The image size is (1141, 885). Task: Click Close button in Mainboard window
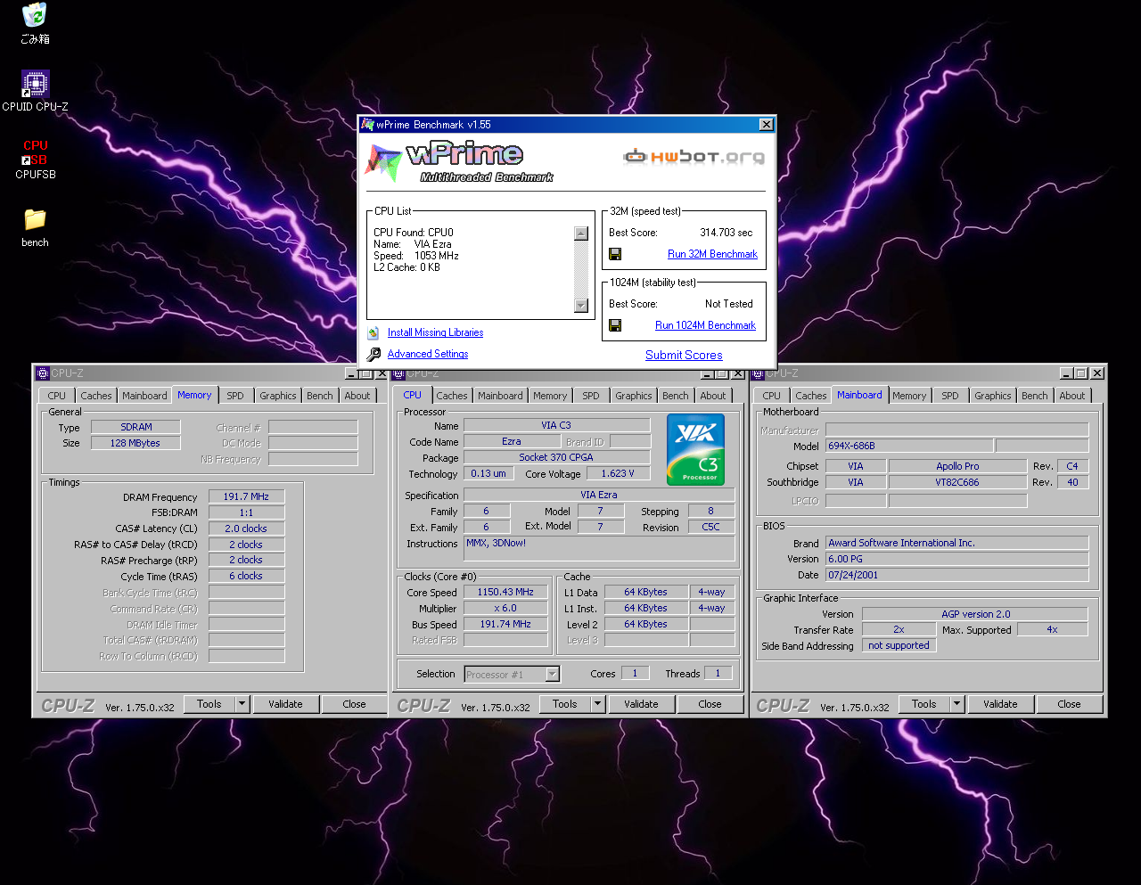pos(1069,704)
